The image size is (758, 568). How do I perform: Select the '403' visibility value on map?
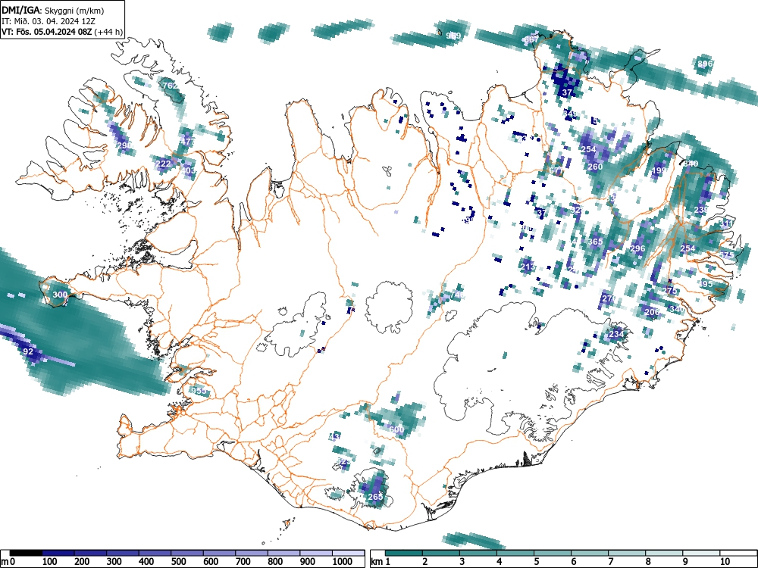189,170
